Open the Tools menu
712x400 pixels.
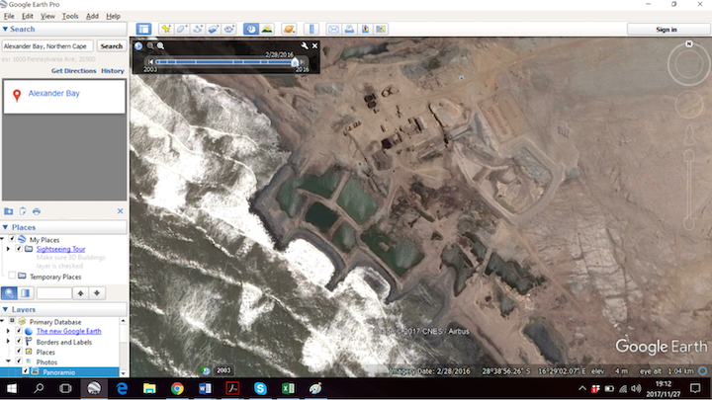pyautogui.click(x=70, y=17)
